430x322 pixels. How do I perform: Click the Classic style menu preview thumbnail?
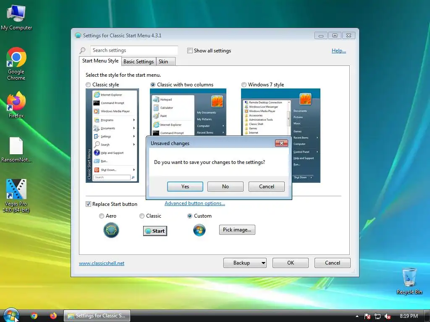(x=112, y=135)
